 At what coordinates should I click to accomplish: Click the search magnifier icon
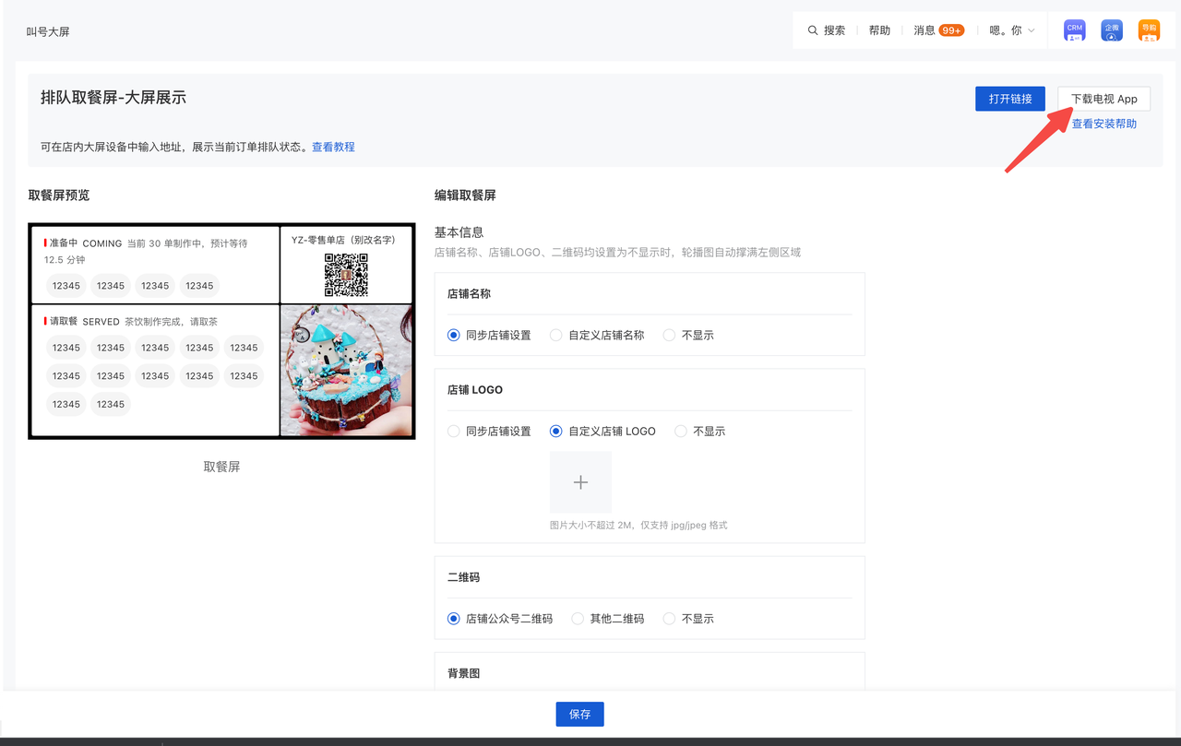point(813,30)
